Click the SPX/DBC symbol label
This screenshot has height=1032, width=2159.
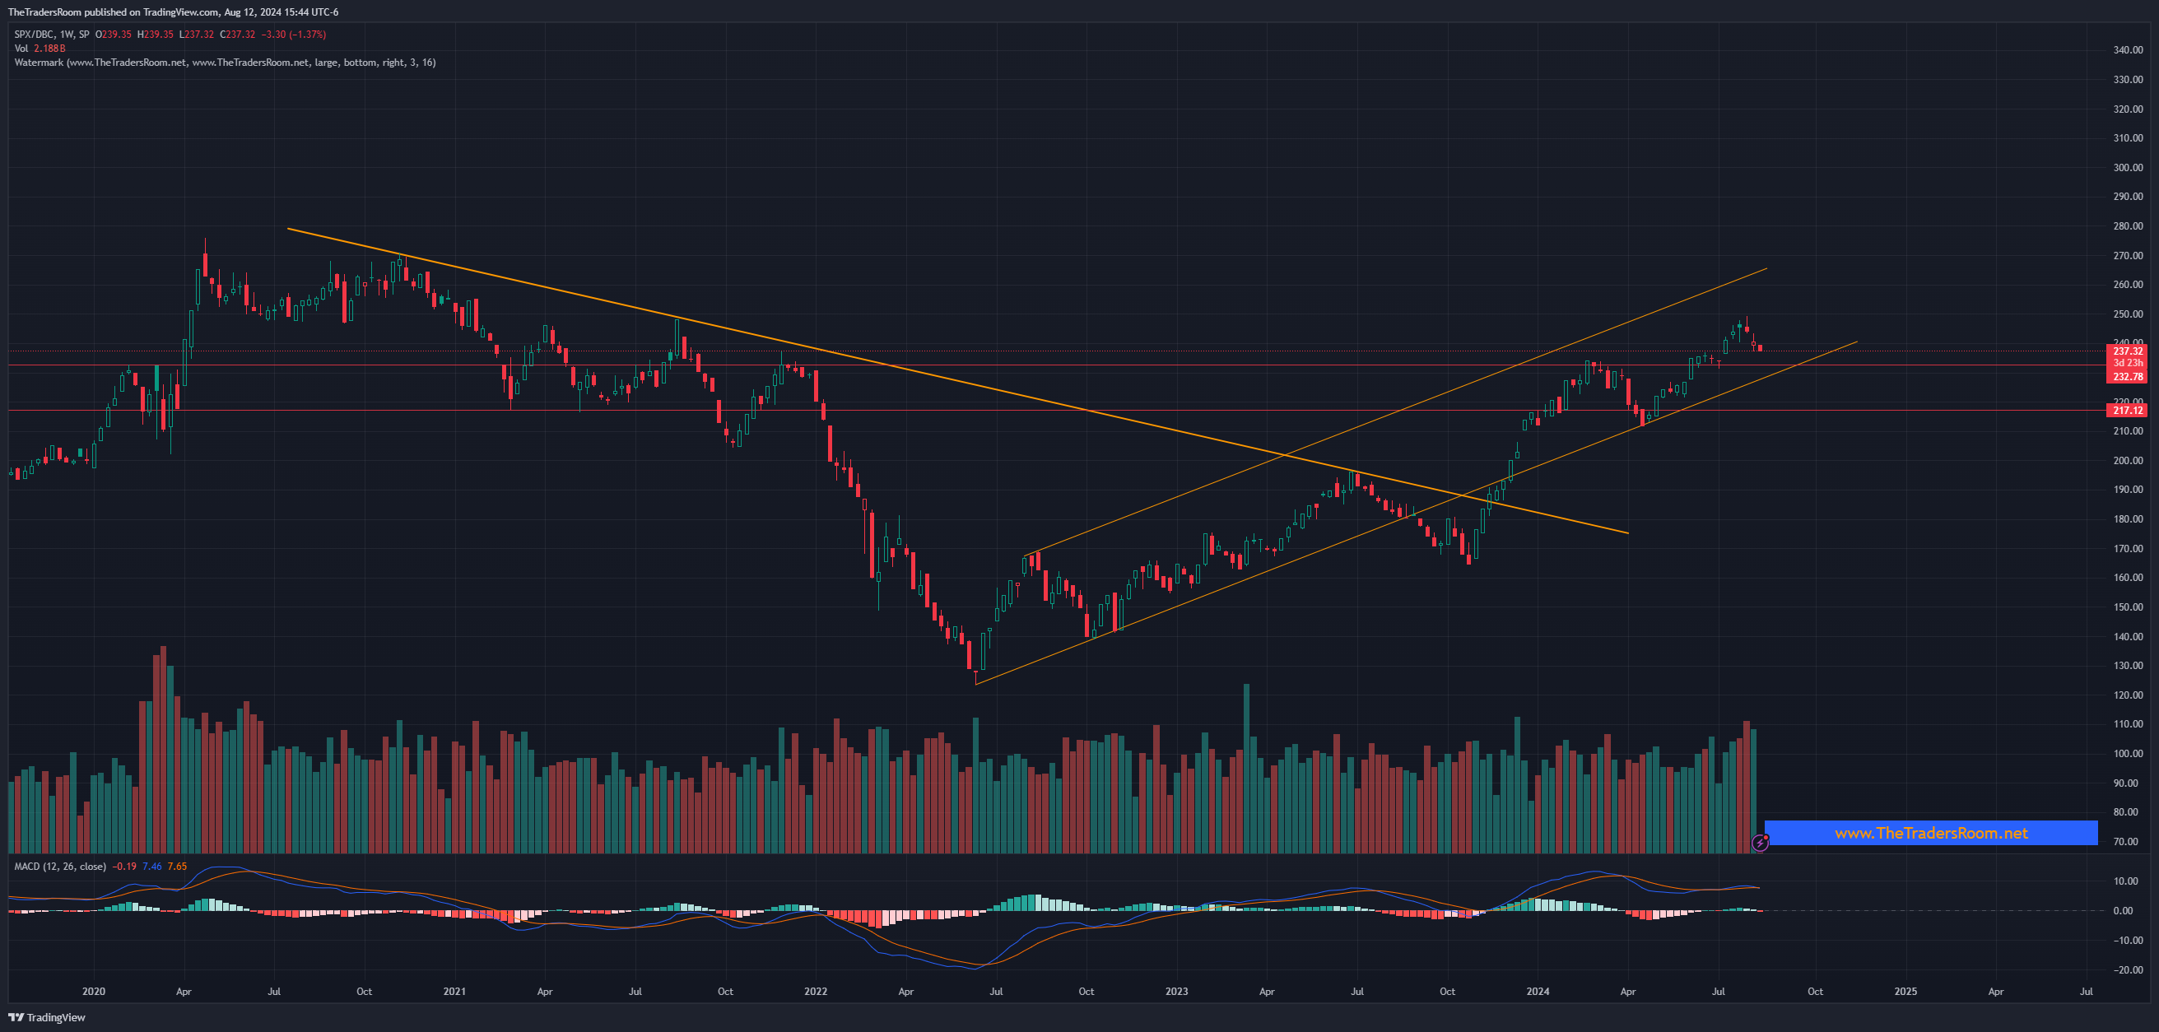point(34,35)
